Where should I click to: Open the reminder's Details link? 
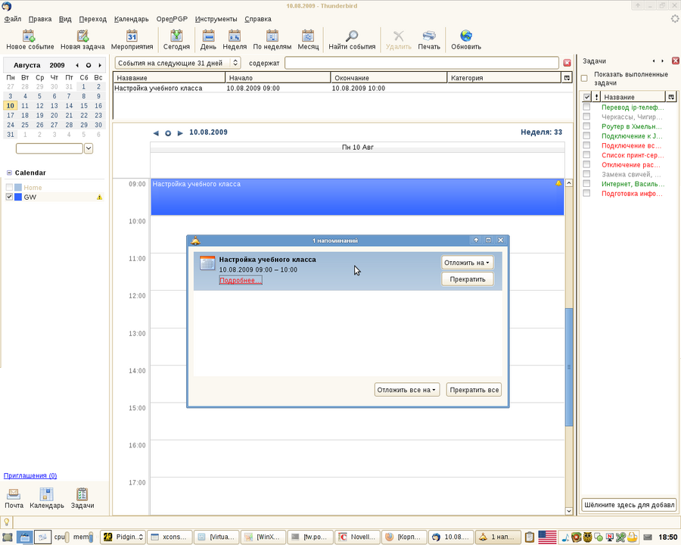(240, 280)
